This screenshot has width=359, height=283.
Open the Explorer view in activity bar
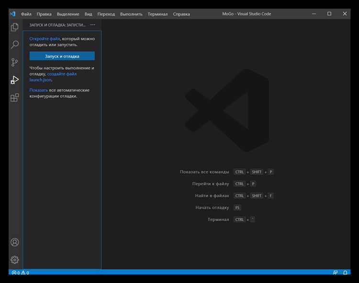point(15,27)
